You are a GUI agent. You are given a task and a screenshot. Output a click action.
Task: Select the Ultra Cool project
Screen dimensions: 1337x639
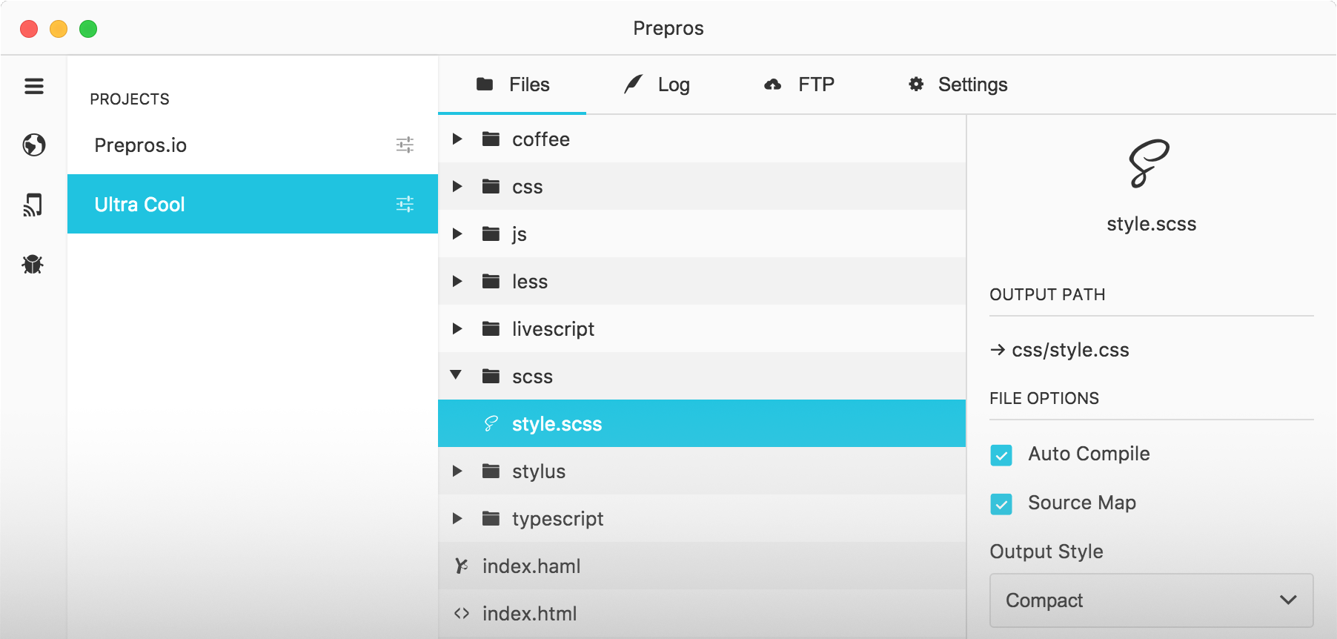[x=253, y=204]
